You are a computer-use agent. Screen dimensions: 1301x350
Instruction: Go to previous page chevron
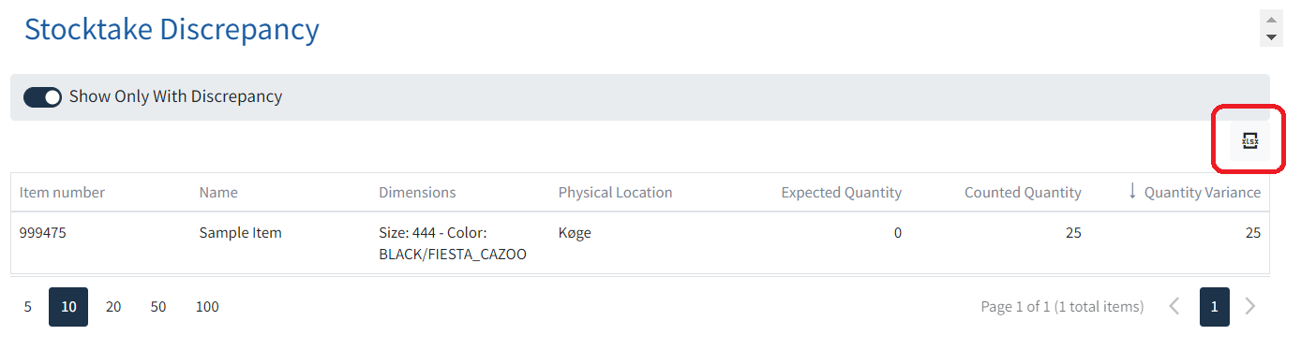pos(1174,306)
